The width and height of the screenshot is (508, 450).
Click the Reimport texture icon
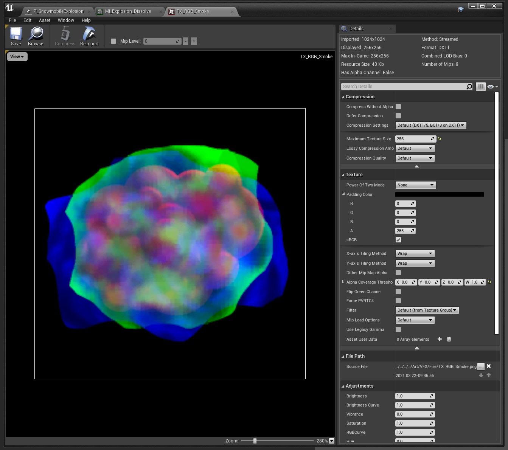[89, 34]
